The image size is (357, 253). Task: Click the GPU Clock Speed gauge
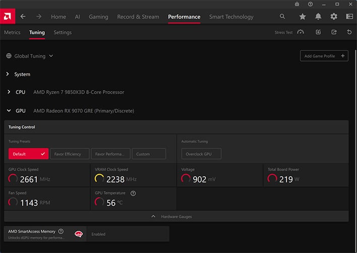[13, 179]
